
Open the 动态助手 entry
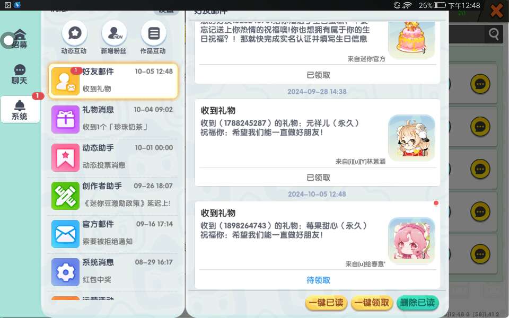(x=113, y=157)
